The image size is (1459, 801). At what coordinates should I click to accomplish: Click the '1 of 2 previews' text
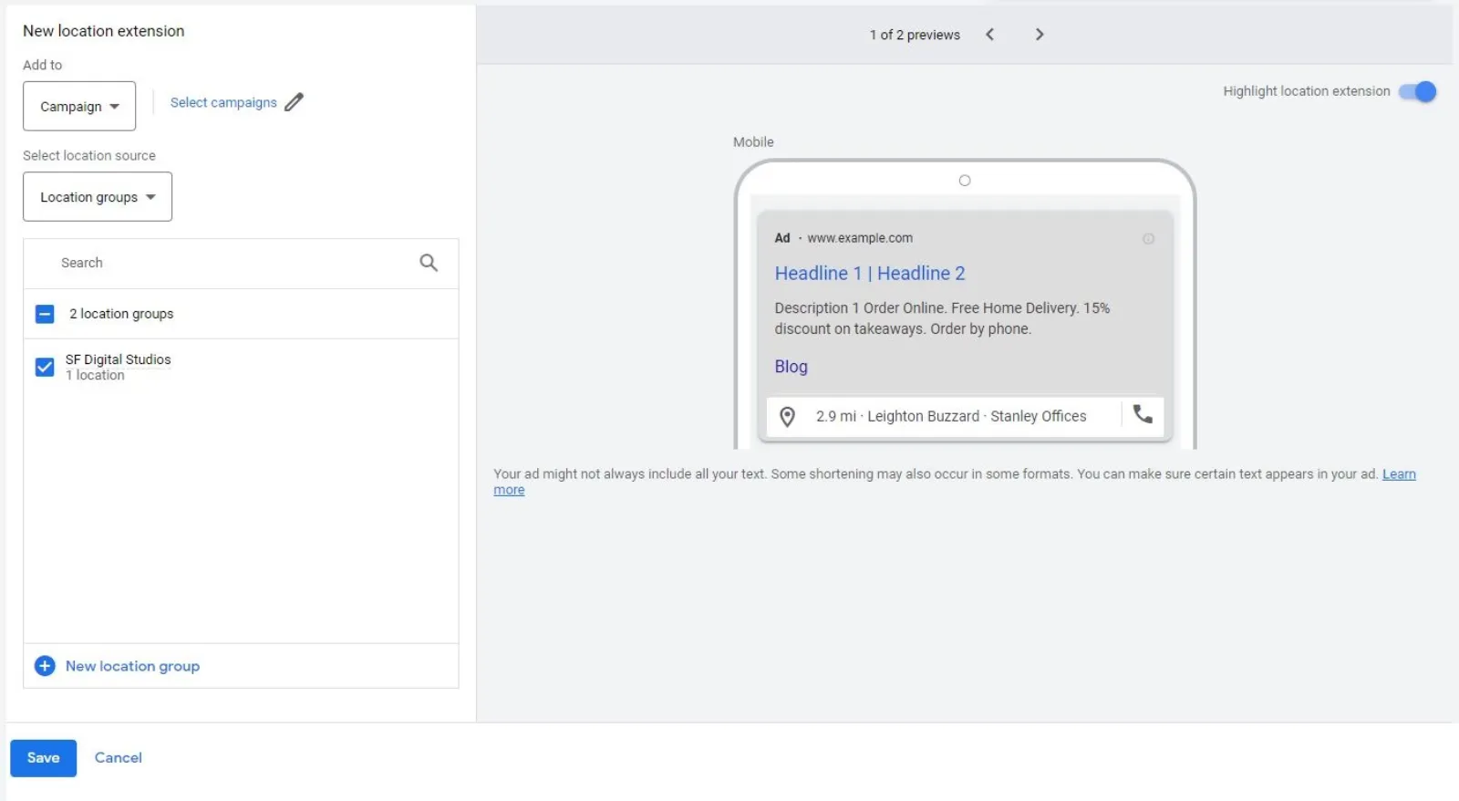click(x=915, y=35)
